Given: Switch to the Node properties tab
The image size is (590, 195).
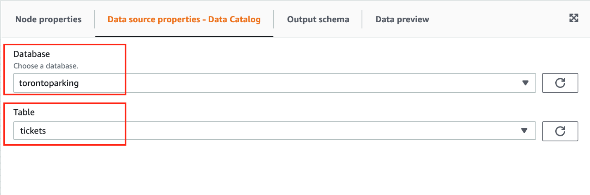Looking at the screenshot, I should 48,19.
